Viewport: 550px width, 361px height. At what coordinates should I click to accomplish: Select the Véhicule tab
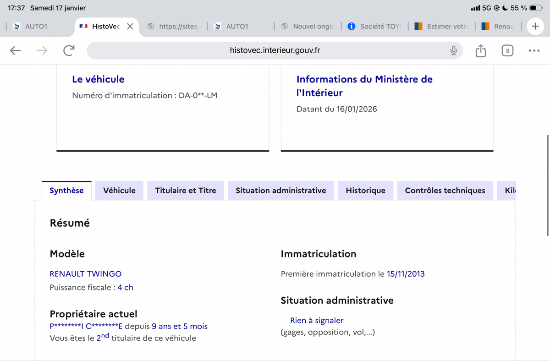tap(119, 191)
